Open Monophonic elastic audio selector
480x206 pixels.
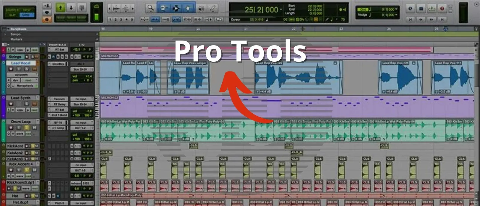(x=25, y=86)
